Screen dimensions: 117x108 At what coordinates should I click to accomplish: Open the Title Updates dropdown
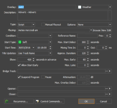[x=50, y=53]
